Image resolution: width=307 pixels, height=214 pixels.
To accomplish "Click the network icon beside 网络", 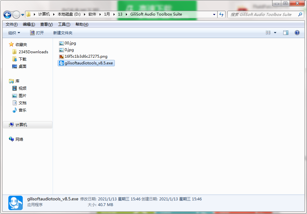I will coord(11,139).
